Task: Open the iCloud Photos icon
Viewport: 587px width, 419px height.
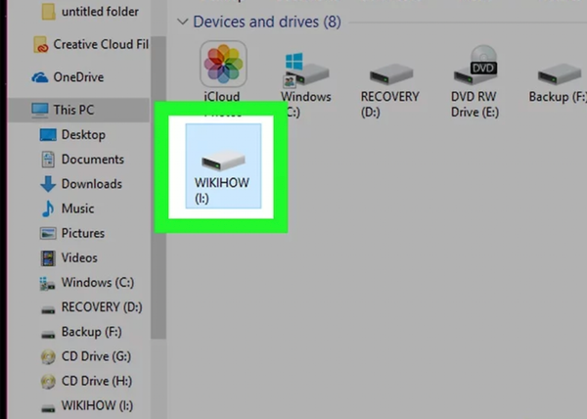Action: (223, 67)
